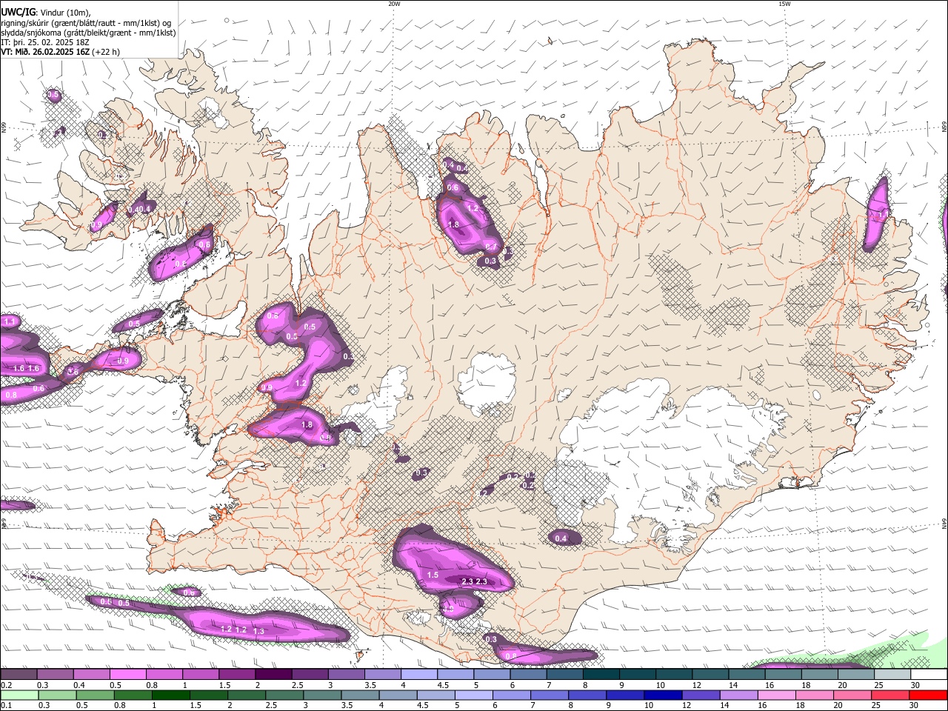
Task: Pick the light gray swatch at 25 in the top legend row
Action: (x=892, y=675)
